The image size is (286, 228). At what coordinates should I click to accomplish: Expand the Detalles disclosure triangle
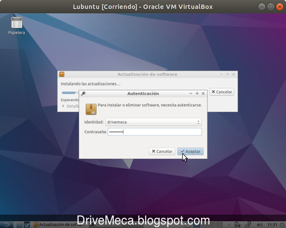click(63, 106)
